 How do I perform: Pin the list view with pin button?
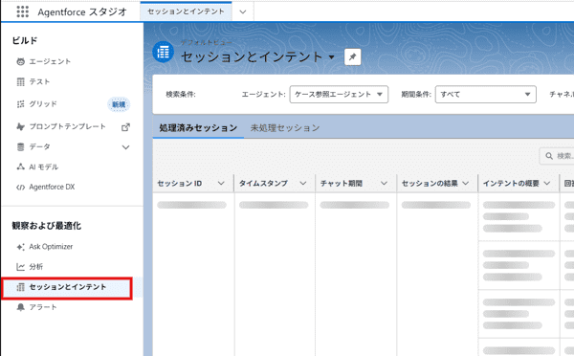point(352,56)
